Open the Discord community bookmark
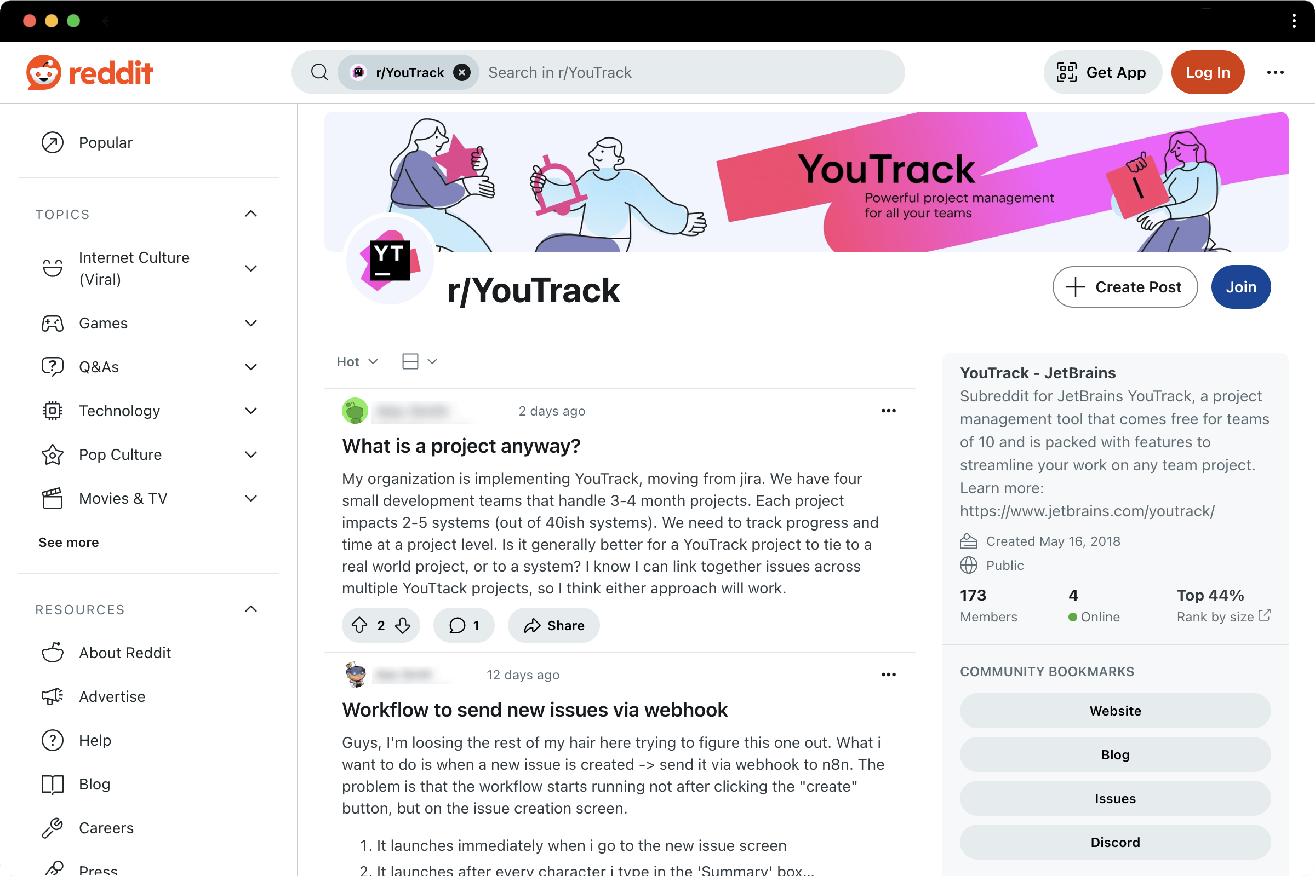The height and width of the screenshot is (876, 1315). click(1115, 842)
